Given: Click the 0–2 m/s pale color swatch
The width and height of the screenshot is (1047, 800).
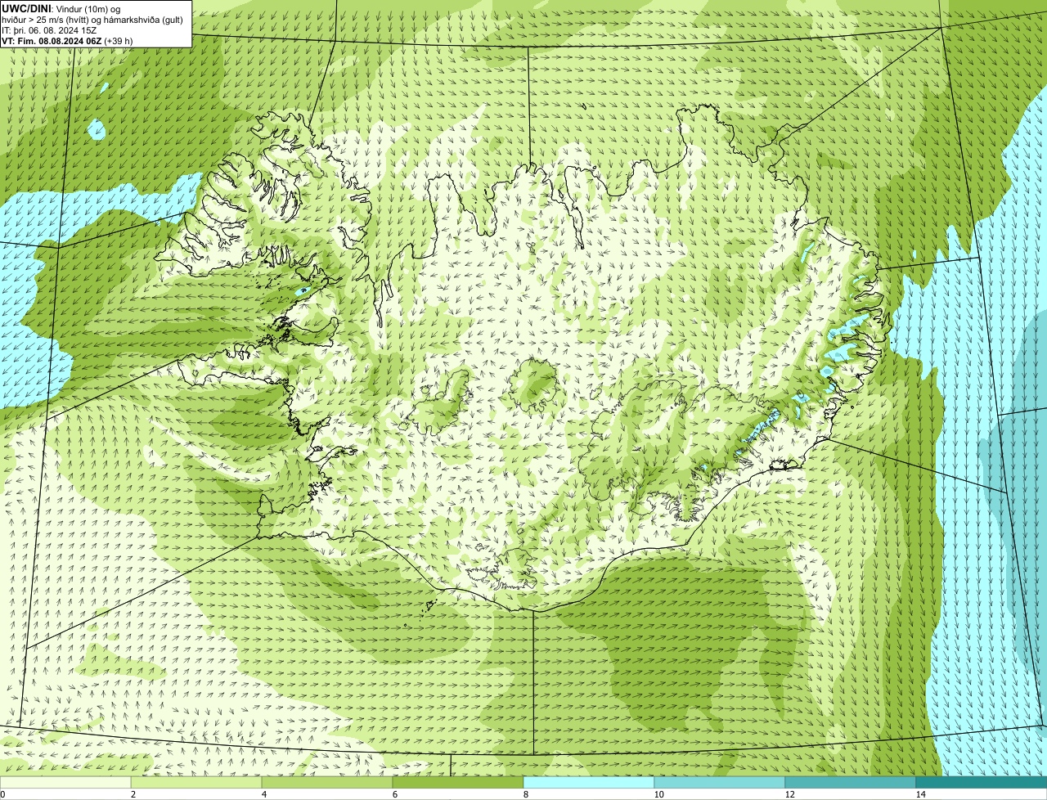Looking at the screenshot, I should coord(65,782).
